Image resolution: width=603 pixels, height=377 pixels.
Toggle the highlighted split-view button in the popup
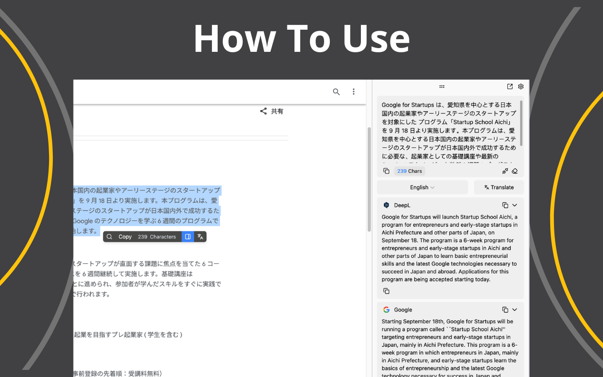click(187, 236)
